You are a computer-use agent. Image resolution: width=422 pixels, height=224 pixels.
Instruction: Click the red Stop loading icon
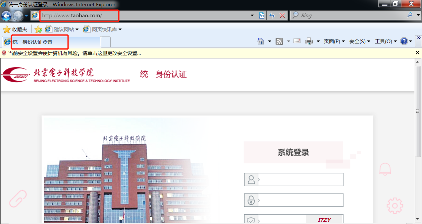(x=282, y=16)
